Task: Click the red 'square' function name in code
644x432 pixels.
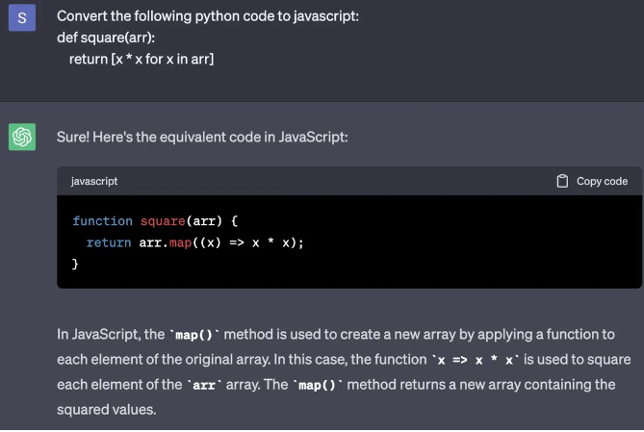Action: [162, 220]
